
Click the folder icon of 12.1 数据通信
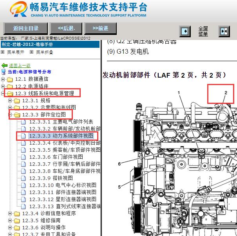(x=10, y=79)
